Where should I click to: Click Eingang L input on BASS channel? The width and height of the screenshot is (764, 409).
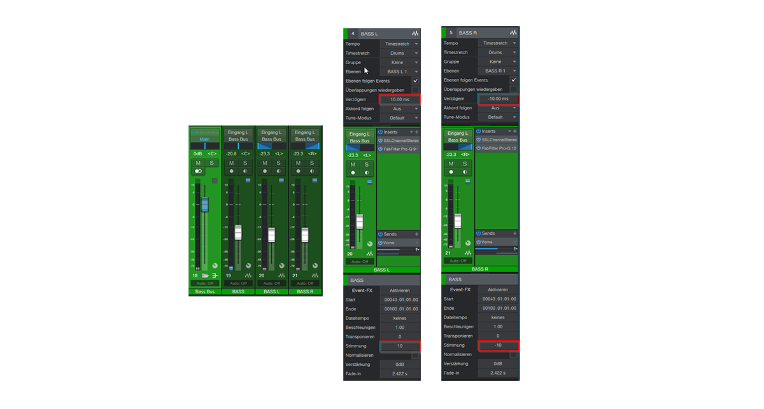point(238,132)
